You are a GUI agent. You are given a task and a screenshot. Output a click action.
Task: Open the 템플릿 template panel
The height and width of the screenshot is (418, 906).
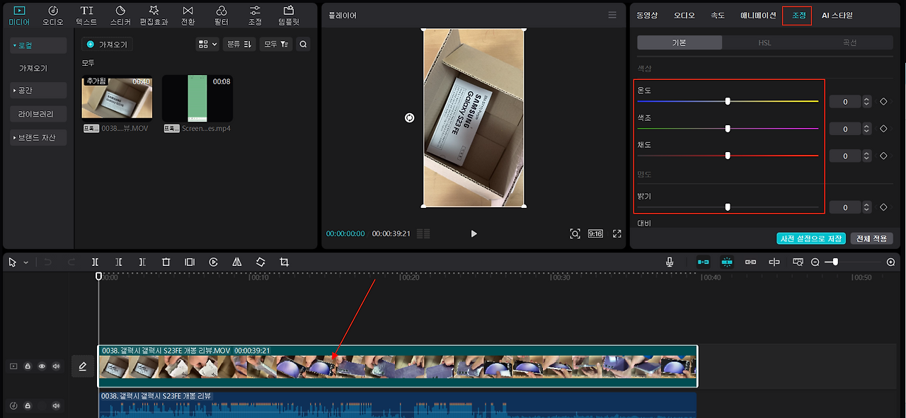pos(288,16)
